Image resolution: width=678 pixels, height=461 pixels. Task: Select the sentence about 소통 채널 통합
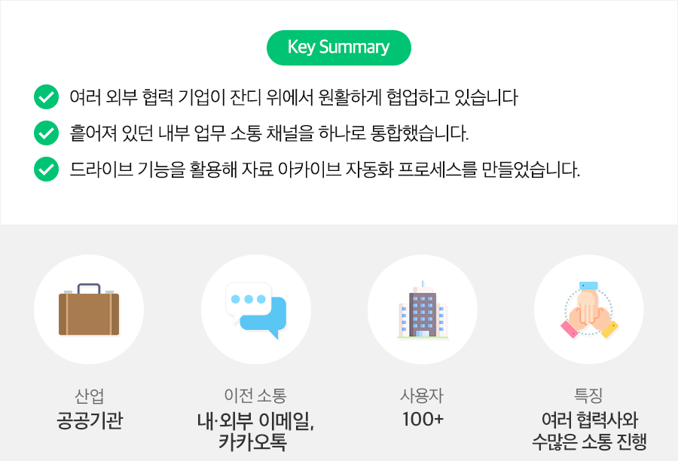(x=269, y=134)
